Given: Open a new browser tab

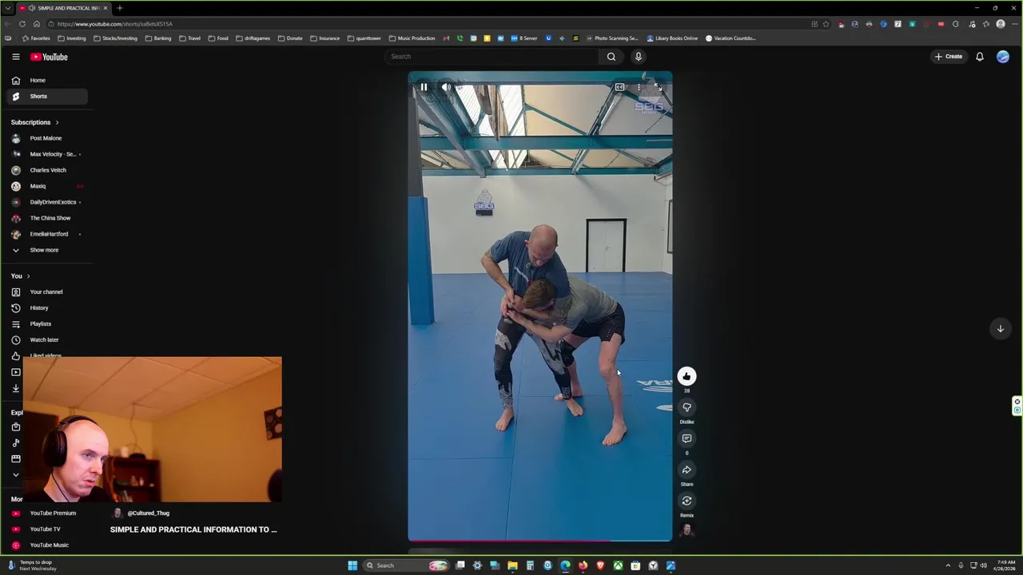Looking at the screenshot, I should click(x=119, y=8).
